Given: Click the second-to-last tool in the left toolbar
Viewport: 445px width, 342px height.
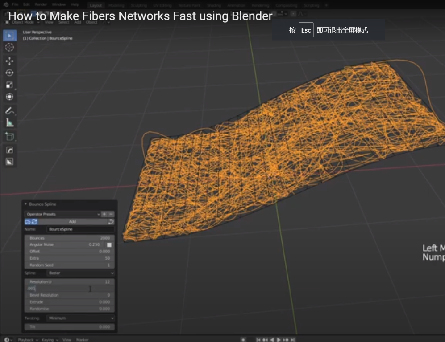Looking at the screenshot, I should click(10, 150).
